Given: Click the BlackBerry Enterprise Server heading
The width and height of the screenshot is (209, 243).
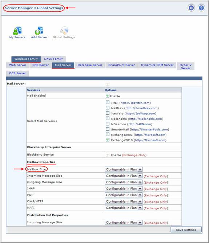Looking at the screenshot, I should [x=49, y=147].
